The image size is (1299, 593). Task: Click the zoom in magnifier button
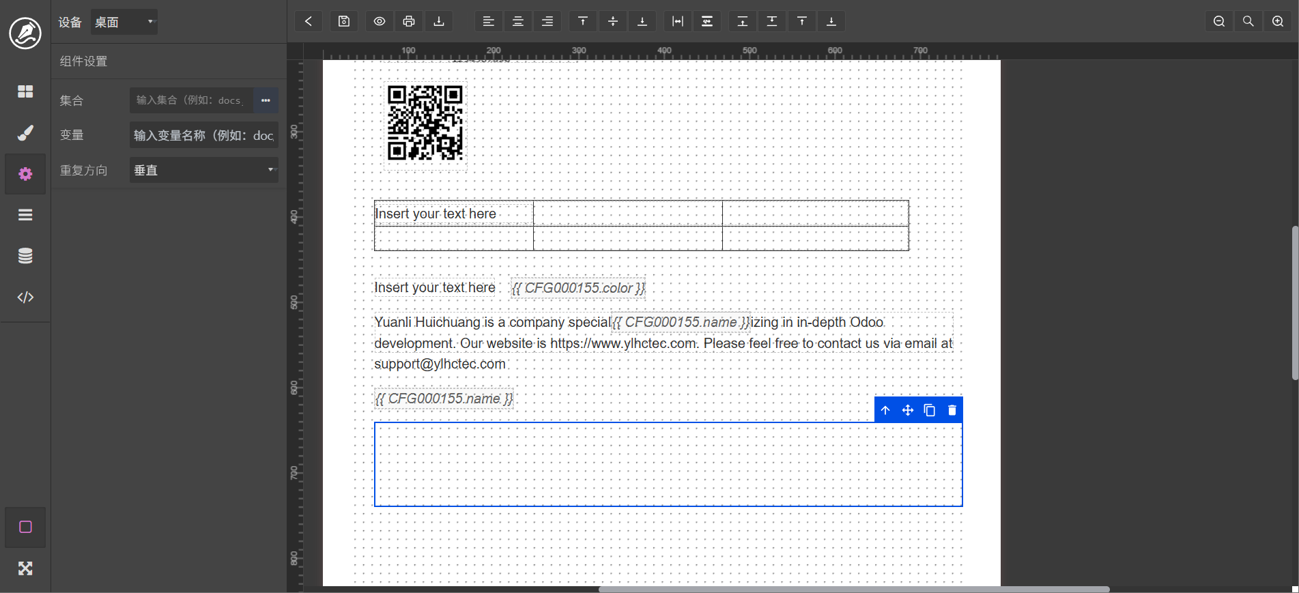[x=1278, y=21]
